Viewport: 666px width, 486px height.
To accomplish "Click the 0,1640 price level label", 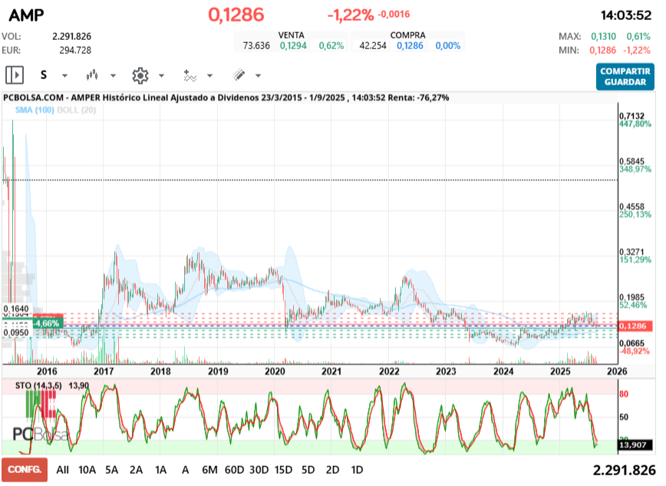I will 16,309.
